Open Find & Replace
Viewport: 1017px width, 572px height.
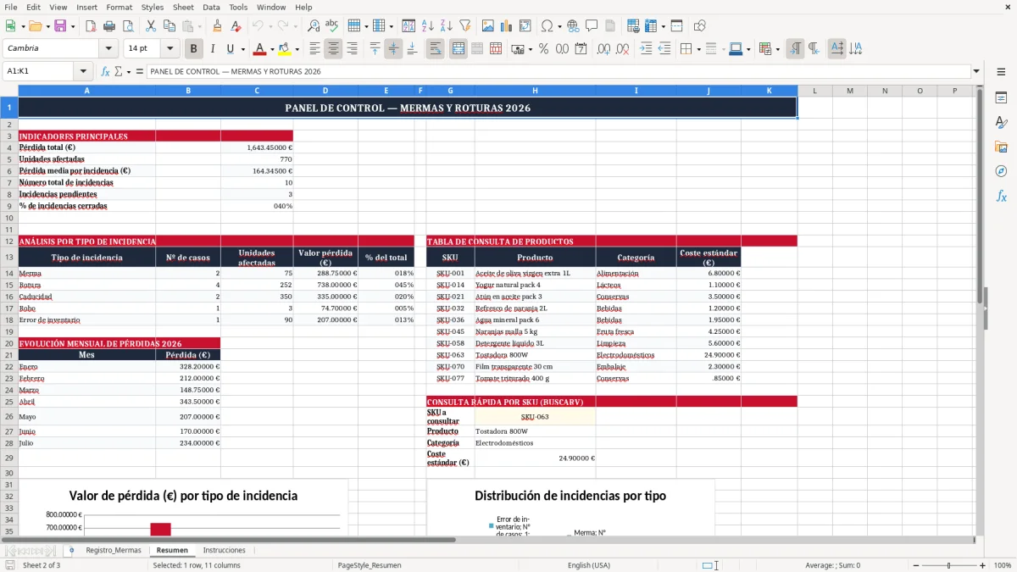point(313,26)
